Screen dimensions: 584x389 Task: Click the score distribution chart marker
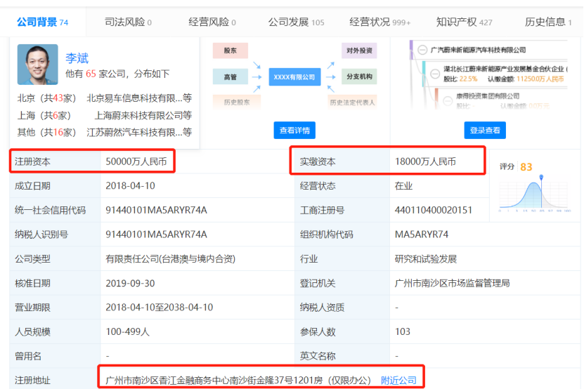[x=541, y=177]
